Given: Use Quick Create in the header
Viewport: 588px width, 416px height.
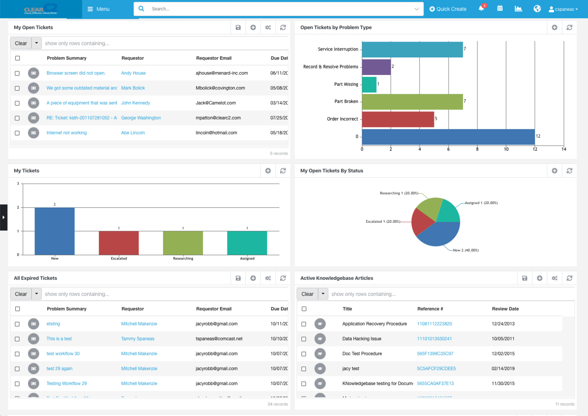Looking at the screenshot, I should click(448, 9).
